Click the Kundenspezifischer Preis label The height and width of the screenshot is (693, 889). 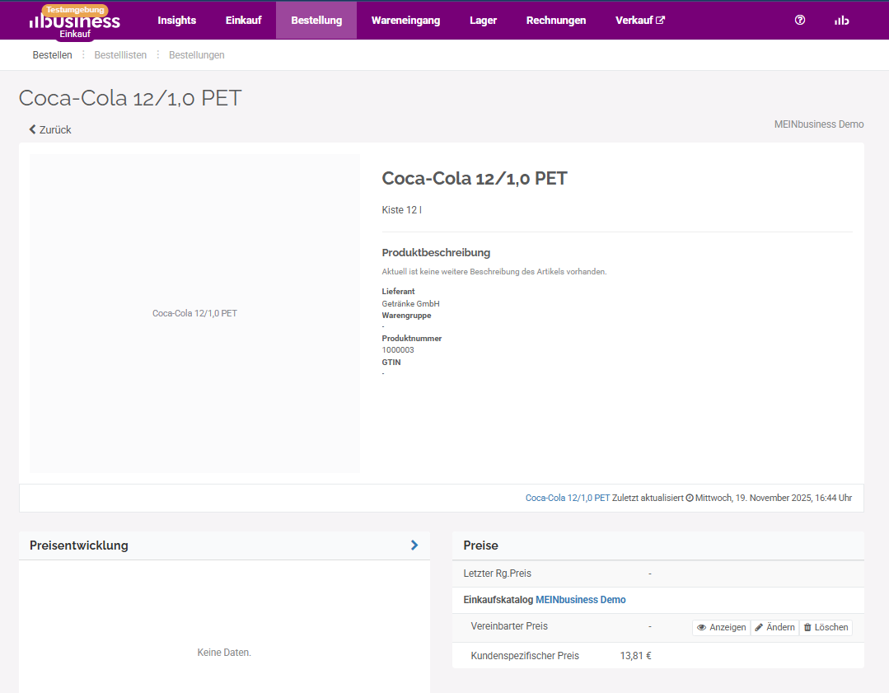(525, 656)
